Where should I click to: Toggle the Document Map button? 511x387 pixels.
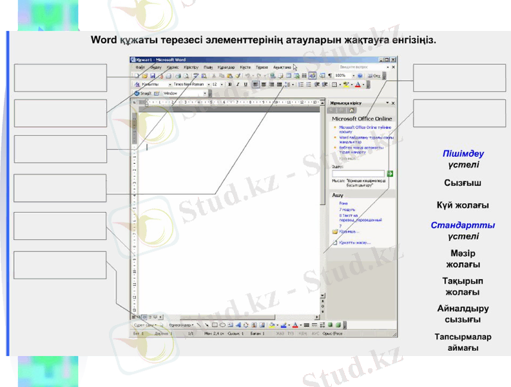pos(322,75)
